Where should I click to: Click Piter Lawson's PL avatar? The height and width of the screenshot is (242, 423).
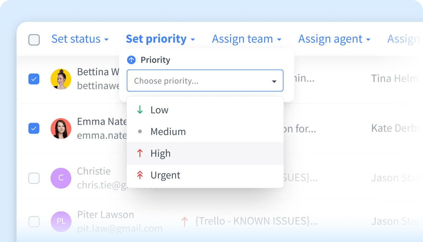[x=61, y=221]
